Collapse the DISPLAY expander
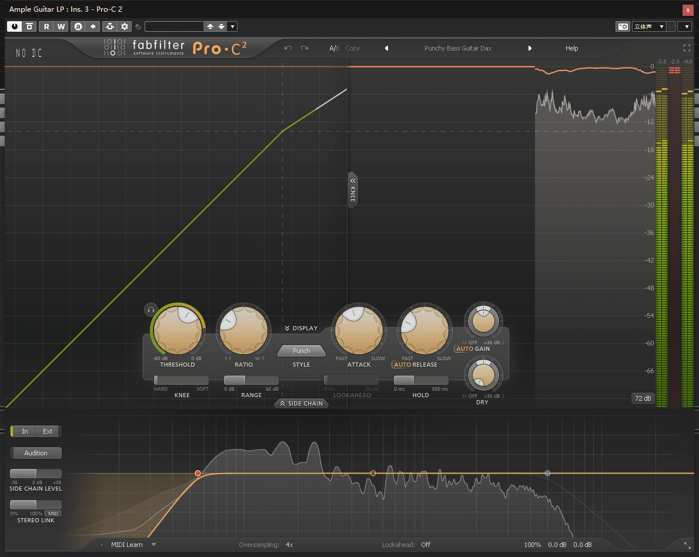Screen dimensions: 699x557 [x=302, y=328]
